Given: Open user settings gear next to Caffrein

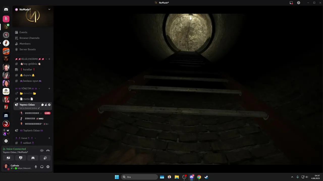Looking at the screenshot, I should coord(48,167).
